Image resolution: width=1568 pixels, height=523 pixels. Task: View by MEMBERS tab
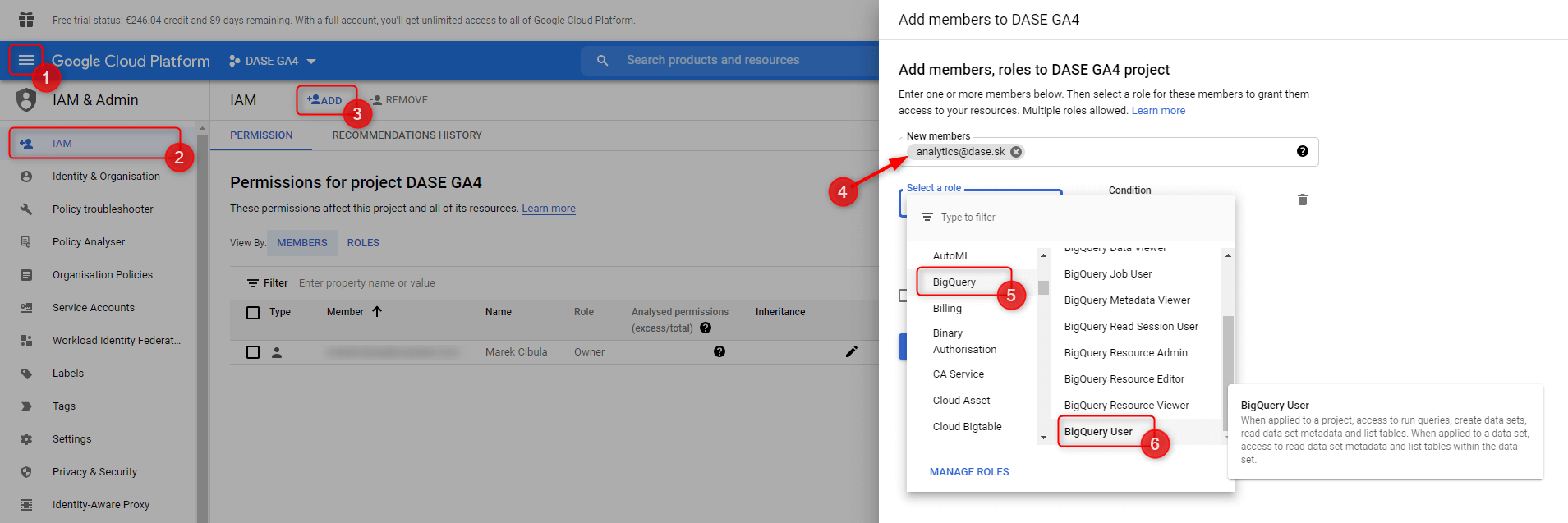[x=302, y=243]
